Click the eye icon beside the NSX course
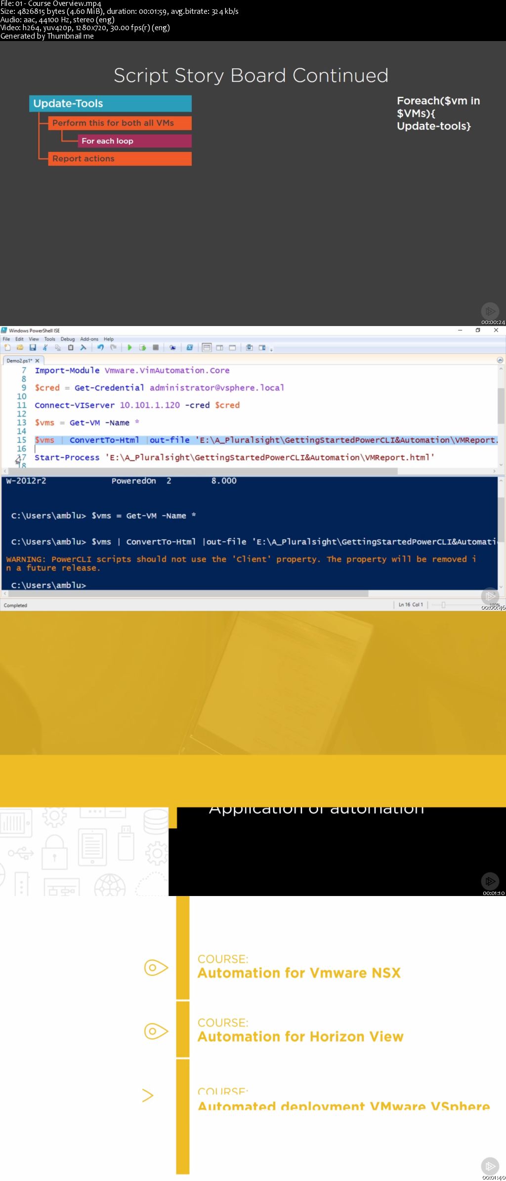This screenshot has height=1181, width=506. click(x=156, y=968)
